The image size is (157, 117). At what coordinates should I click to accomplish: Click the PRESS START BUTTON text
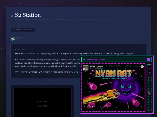click(113, 79)
